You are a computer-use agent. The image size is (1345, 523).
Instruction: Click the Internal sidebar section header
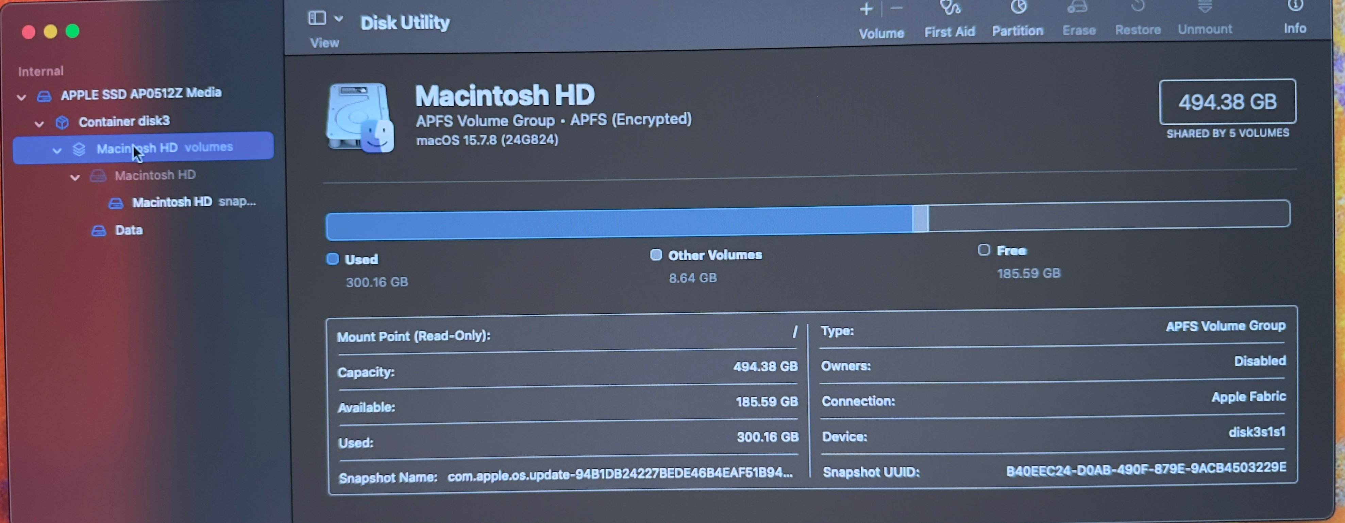tap(41, 71)
